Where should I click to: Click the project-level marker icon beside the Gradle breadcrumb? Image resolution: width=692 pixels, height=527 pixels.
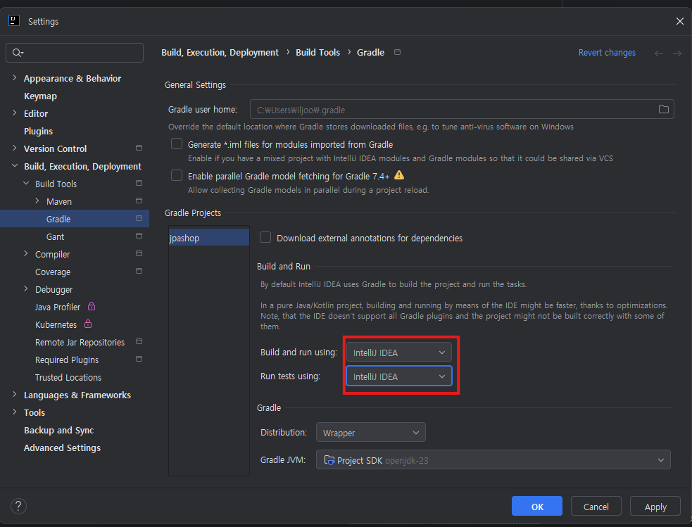click(397, 52)
